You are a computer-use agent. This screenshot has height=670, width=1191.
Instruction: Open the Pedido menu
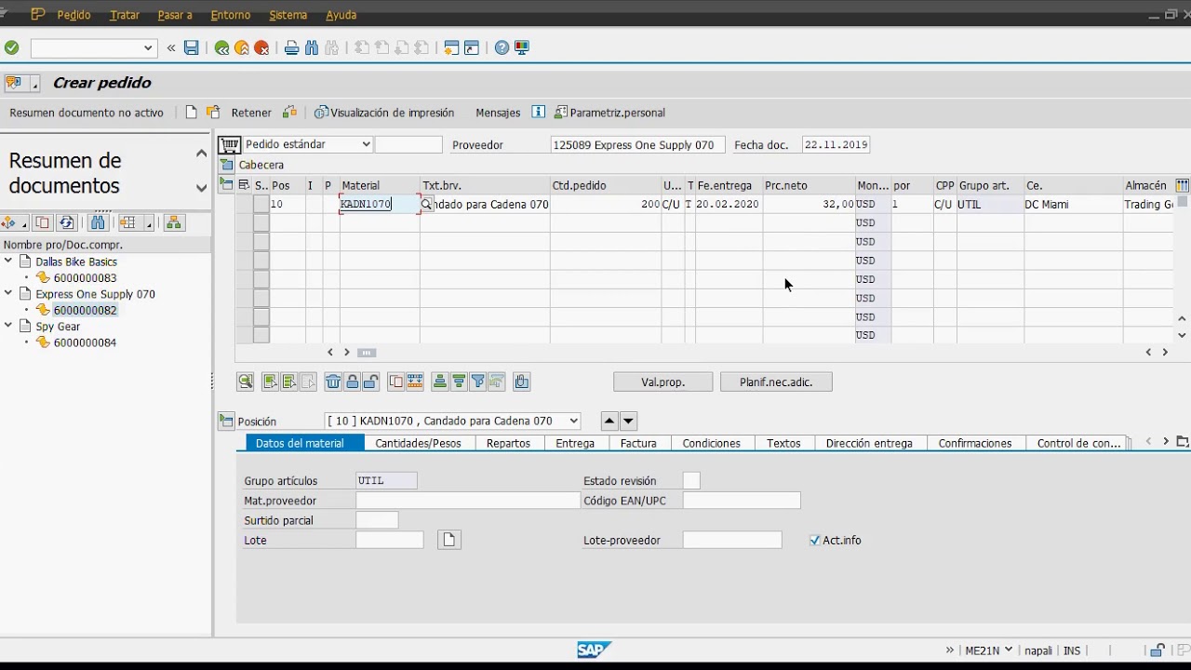74,15
